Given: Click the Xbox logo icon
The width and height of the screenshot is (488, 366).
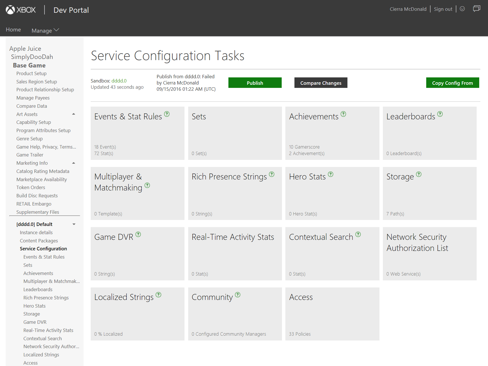Looking at the screenshot, I should tap(10, 10).
